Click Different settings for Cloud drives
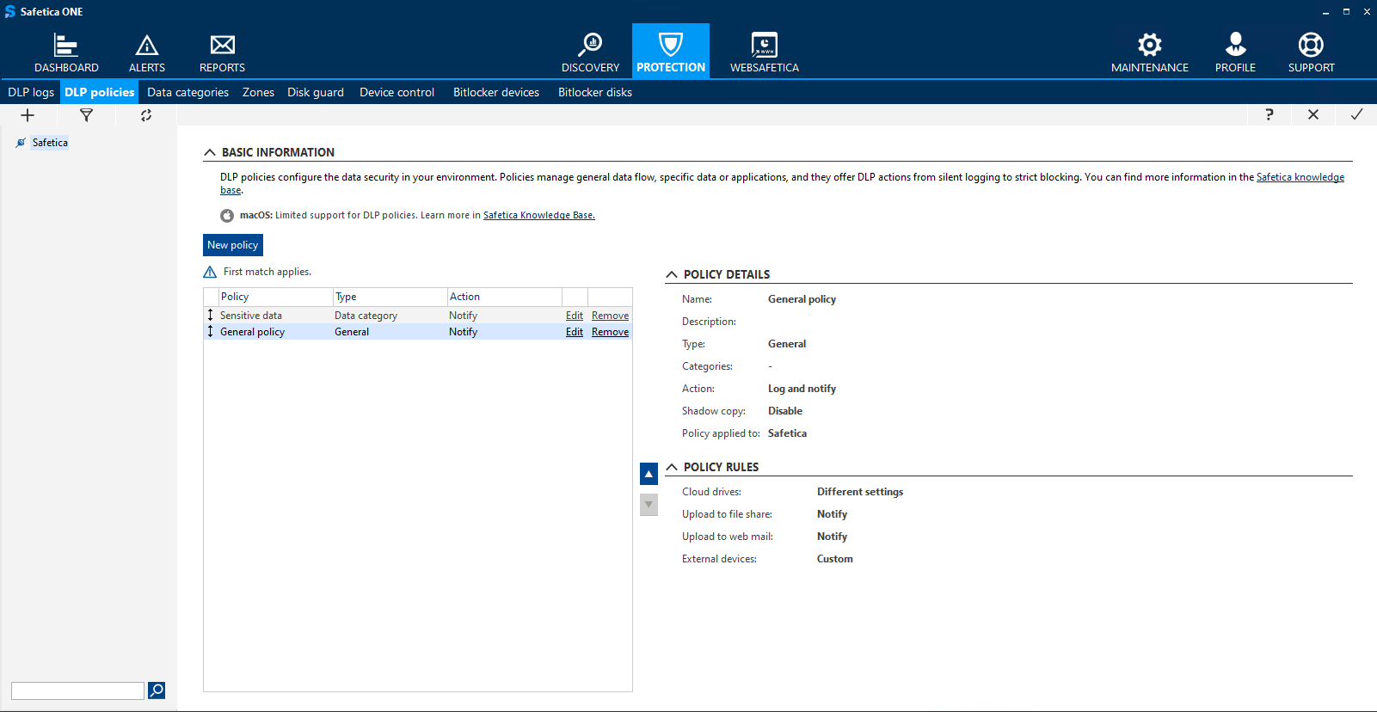The image size is (1377, 712). click(x=860, y=492)
